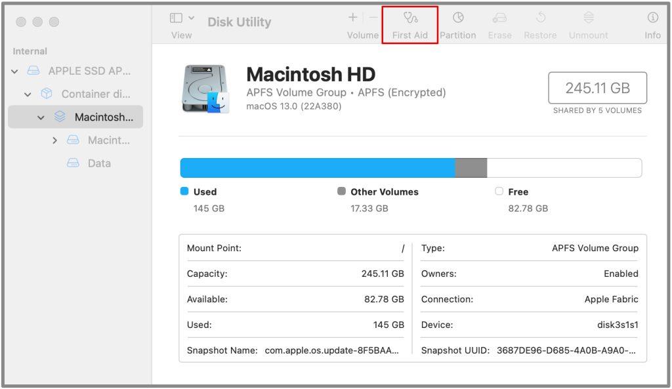The image size is (672, 389).
Task: Click the Data volume drive icon
Action: 73,163
